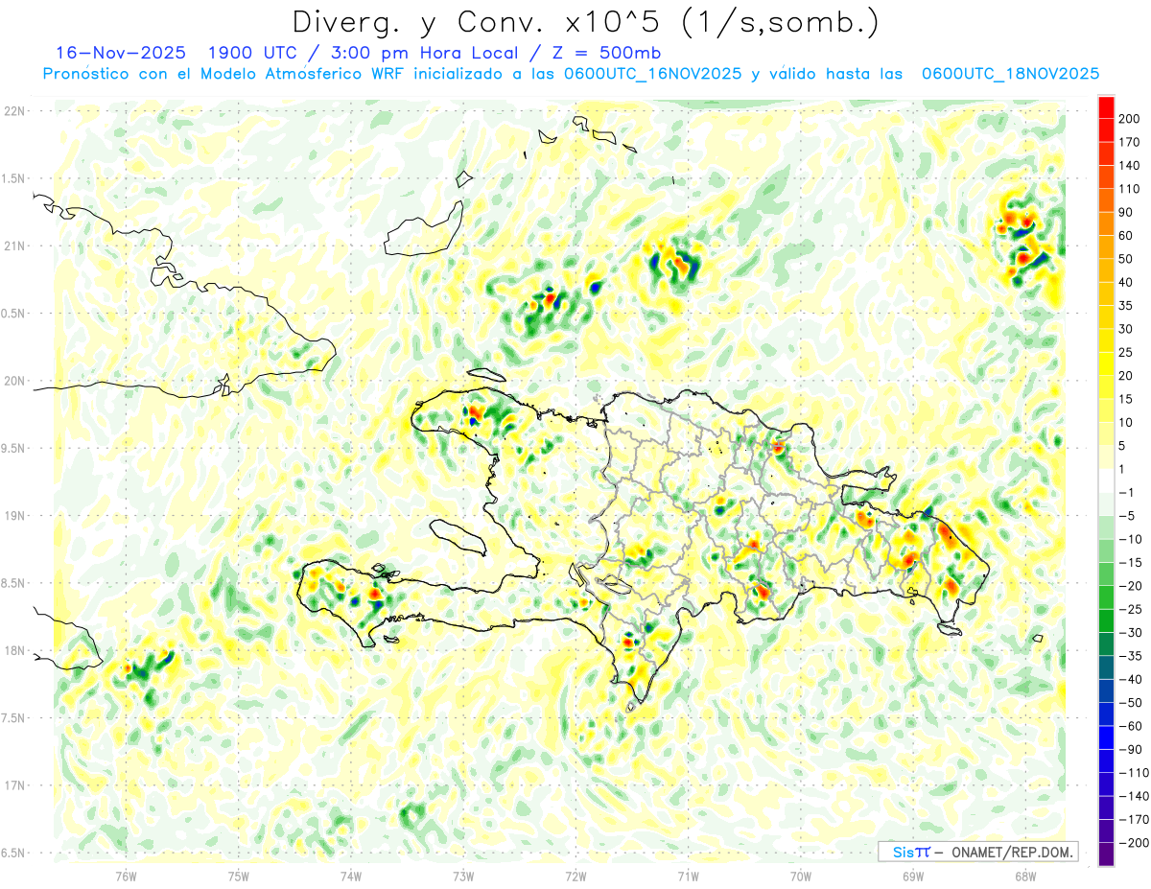The height and width of the screenshot is (889, 1151).
Task: Click the 73W longitude axis label
Action: pyautogui.click(x=463, y=876)
